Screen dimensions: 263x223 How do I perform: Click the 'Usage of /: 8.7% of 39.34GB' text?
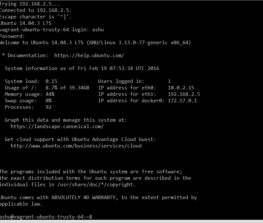pos(47,88)
